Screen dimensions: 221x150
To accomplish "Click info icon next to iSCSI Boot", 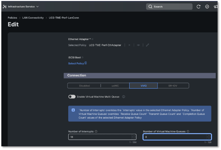I will [x=83, y=58].
